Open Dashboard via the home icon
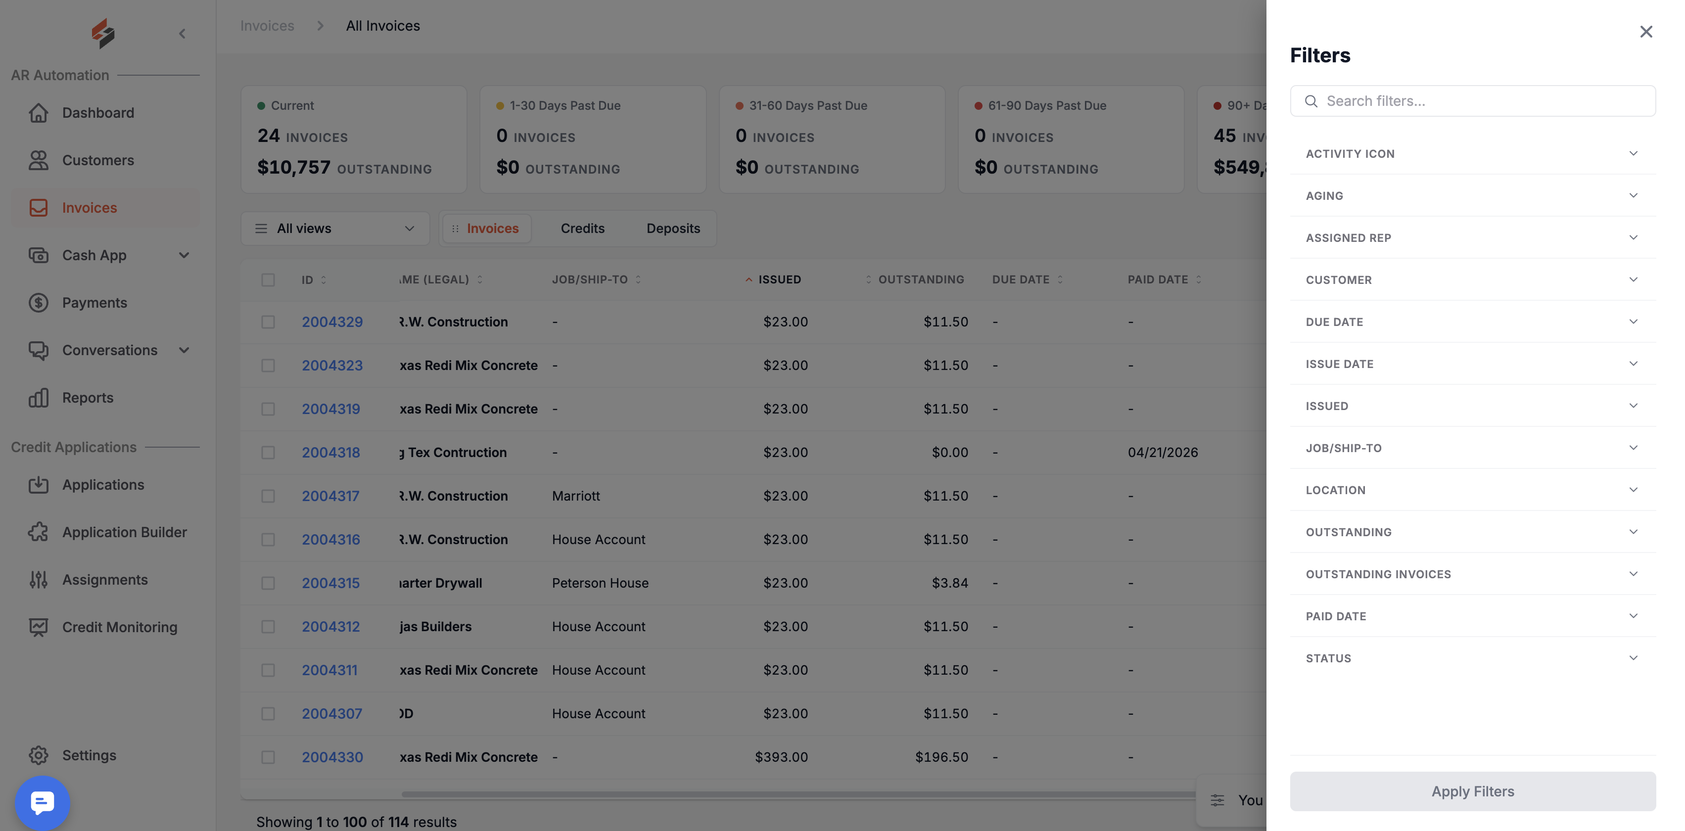The image size is (1685, 831). click(39, 112)
